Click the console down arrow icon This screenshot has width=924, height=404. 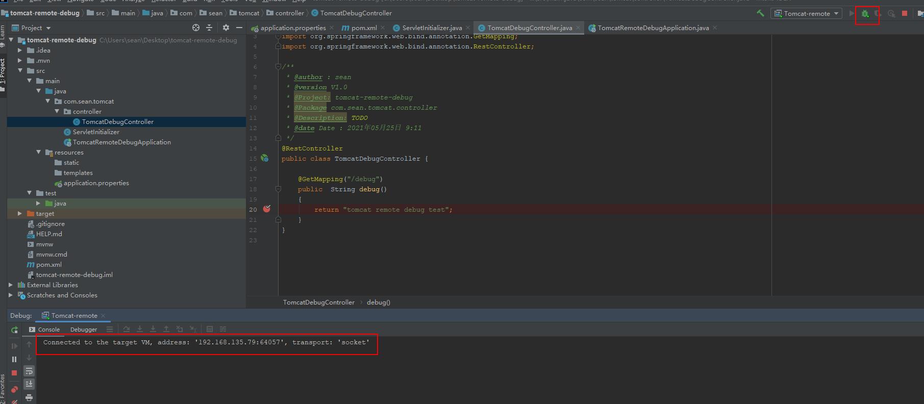(x=29, y=358)
